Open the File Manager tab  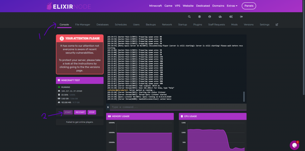pos(83,25)
